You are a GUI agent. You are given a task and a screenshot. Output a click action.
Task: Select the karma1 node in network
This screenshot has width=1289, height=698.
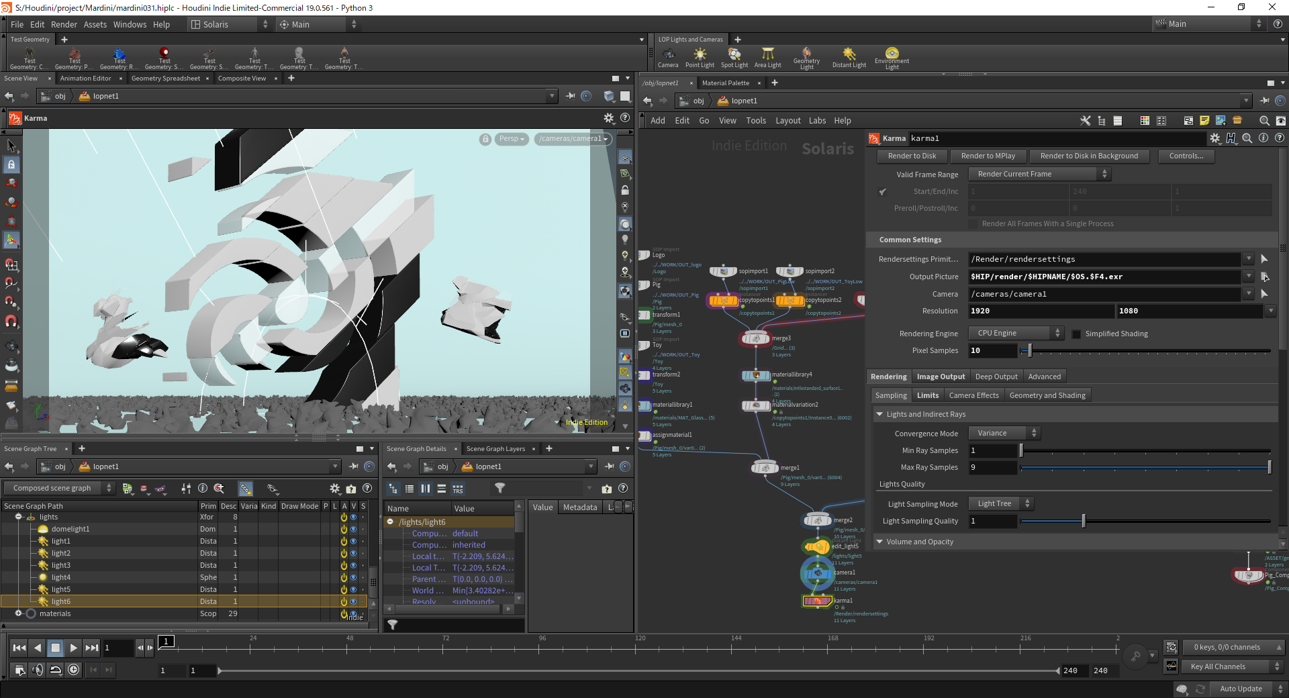[817, 601]
